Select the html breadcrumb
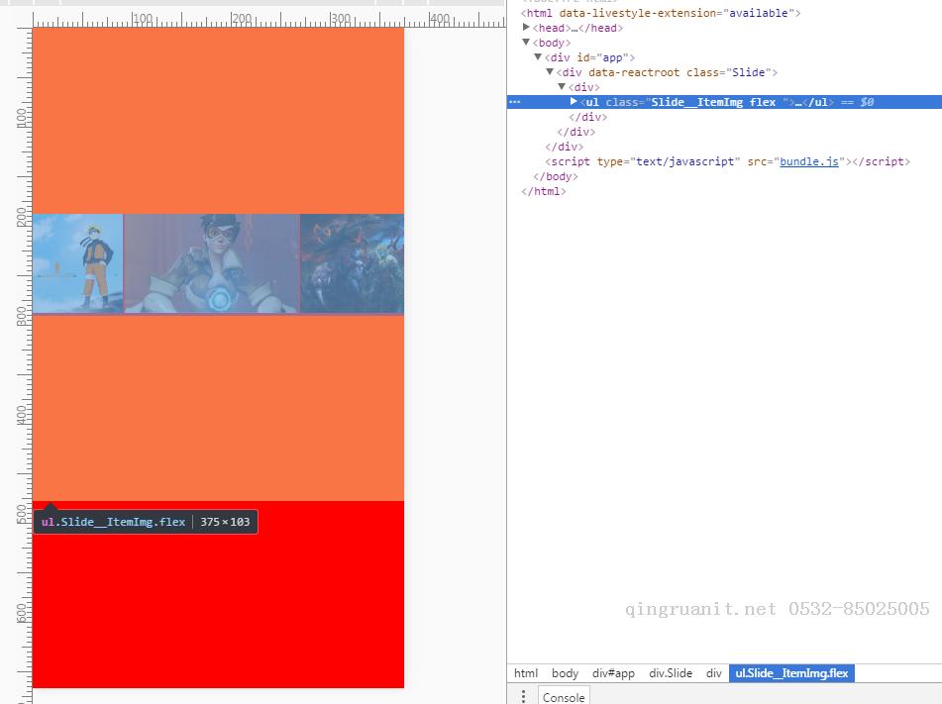 pos(526,673)
